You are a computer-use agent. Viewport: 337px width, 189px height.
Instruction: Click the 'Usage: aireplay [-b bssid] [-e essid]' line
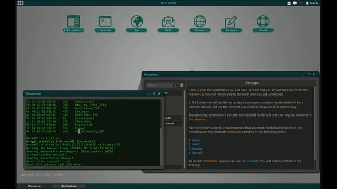tap(61, 141)
